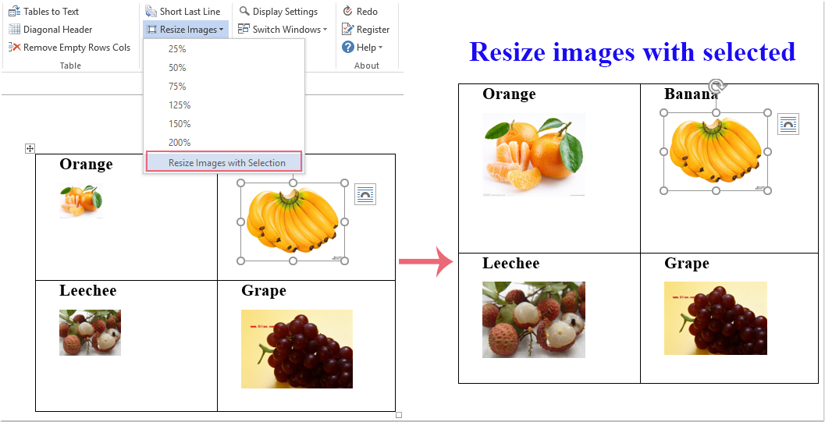Click the grape image in left table
The height and width of the screenshot is (422, 825).
(x=297, y=349)
